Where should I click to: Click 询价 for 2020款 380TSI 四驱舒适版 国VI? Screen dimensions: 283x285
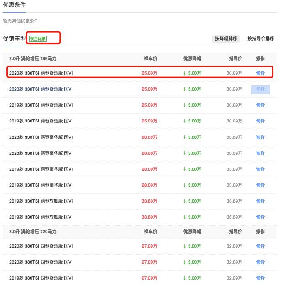pyautogui.click(x=260, y=246)
